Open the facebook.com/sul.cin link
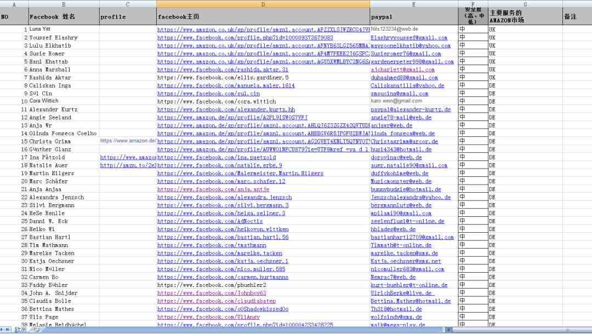The width and height of the screenshot is (592, 334). click(208, 94)
